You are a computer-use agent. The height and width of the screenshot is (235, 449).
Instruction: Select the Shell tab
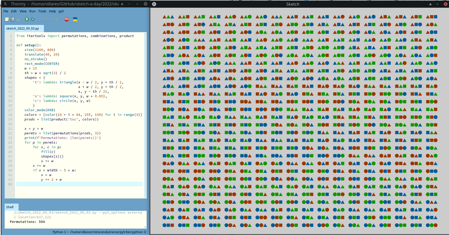(10, 207)
